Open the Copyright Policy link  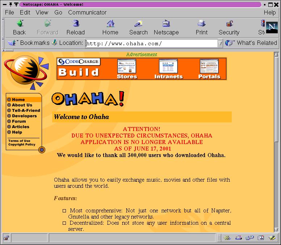[x=22, y=144]
